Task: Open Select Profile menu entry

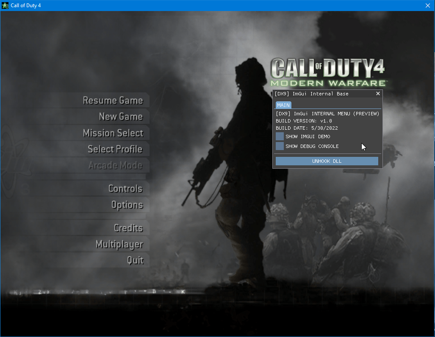Action: point(115,149)
